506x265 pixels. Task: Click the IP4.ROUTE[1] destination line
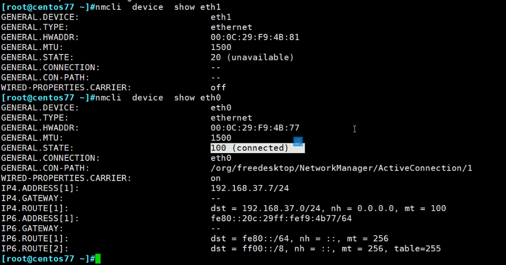(x=328, y=208)
